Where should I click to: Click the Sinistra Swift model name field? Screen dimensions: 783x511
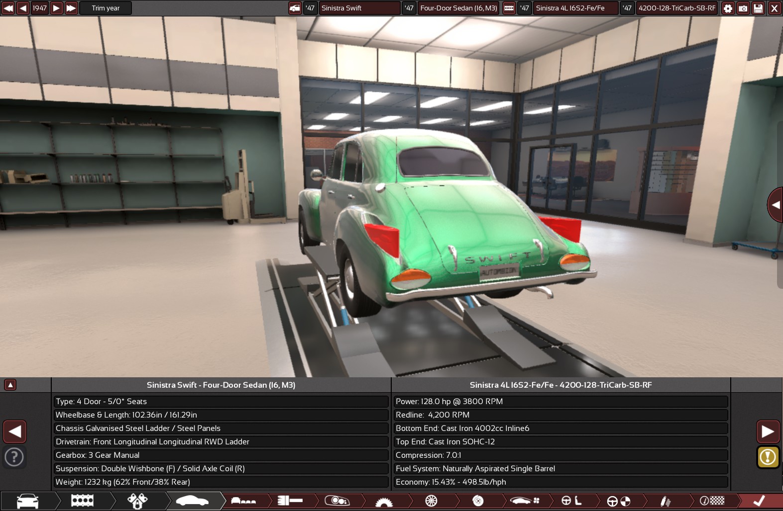[359, 8]
